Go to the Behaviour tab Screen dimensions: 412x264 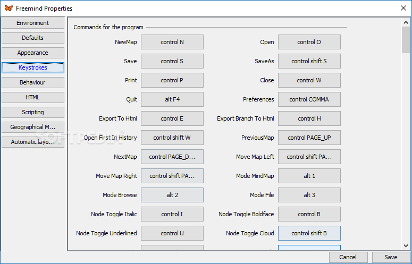(x=33, y=82)
